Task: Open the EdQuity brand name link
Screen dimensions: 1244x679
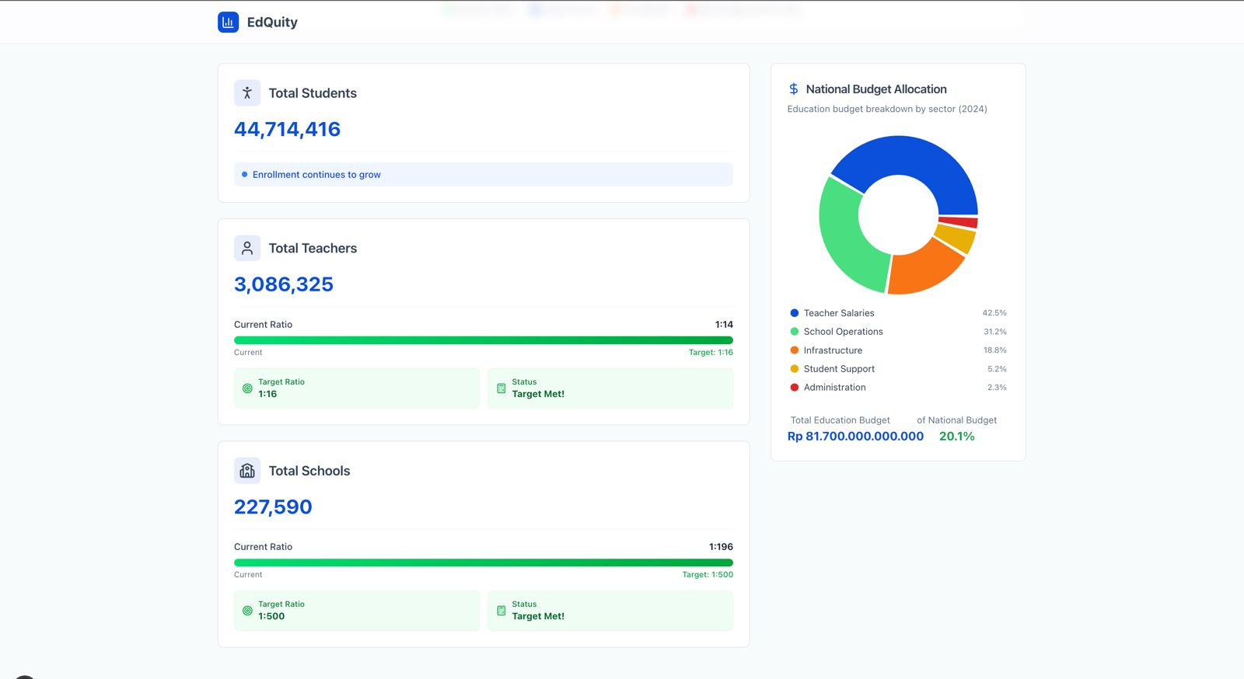Action: click(x=272, y=22)
